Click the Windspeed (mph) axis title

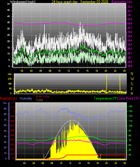click(23, 2)
